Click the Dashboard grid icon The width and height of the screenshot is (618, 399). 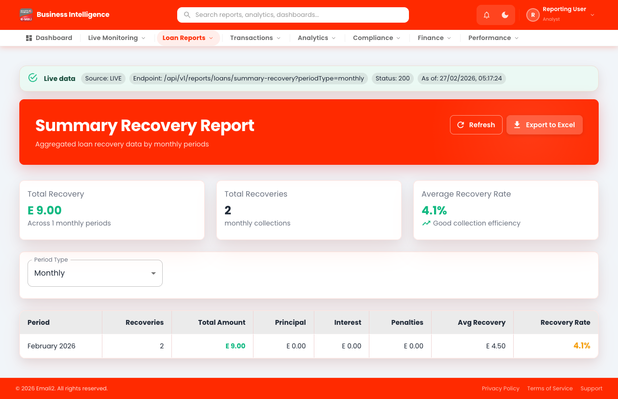(x=29, y=38)
